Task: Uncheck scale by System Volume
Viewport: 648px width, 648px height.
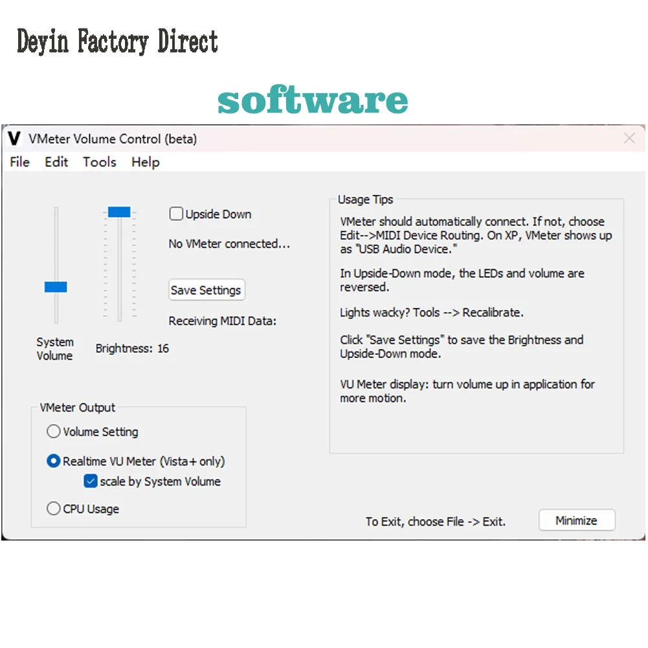Action: (x=90, y=481)
